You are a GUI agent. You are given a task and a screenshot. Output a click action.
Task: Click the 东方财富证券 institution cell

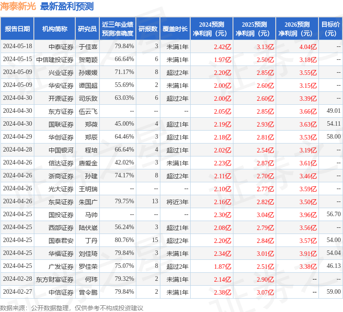55,279
